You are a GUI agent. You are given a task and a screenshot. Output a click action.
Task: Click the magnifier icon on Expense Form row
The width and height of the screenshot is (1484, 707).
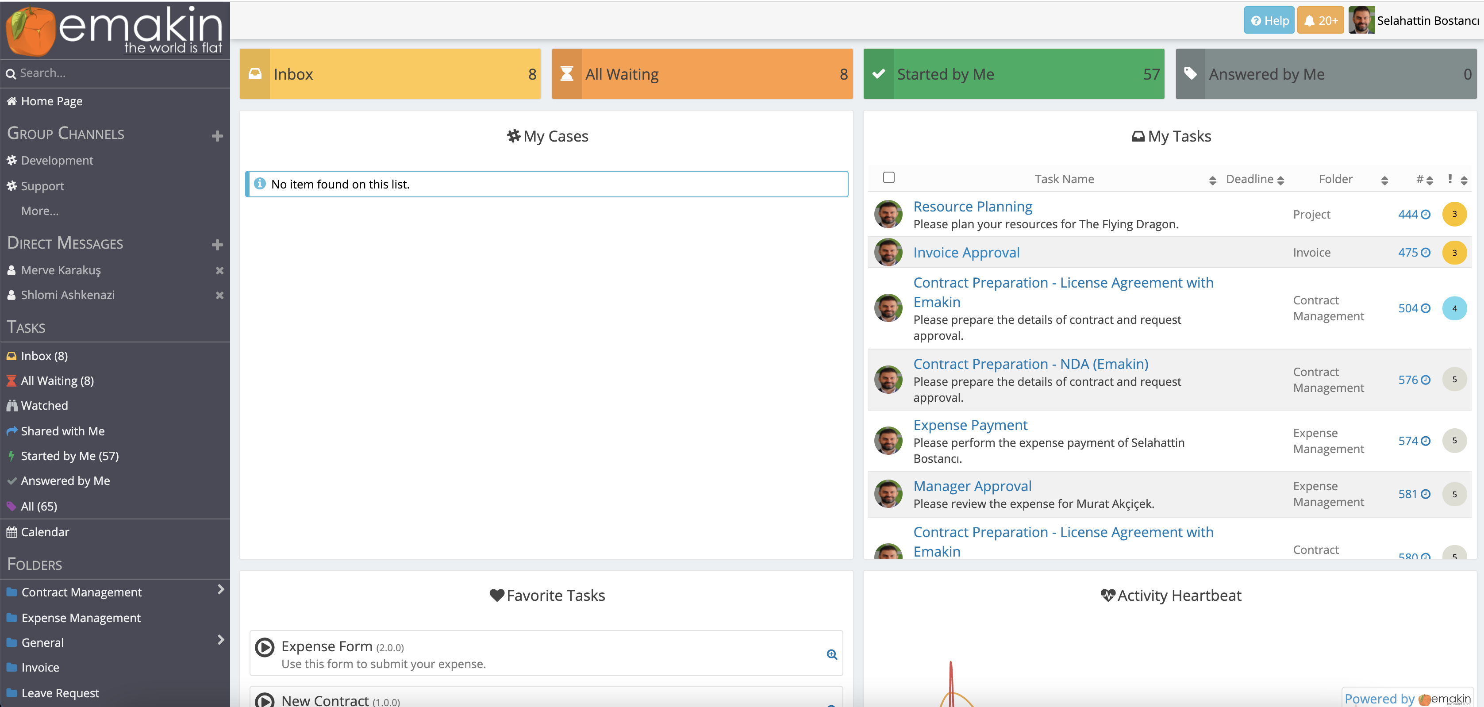point(831,654)
